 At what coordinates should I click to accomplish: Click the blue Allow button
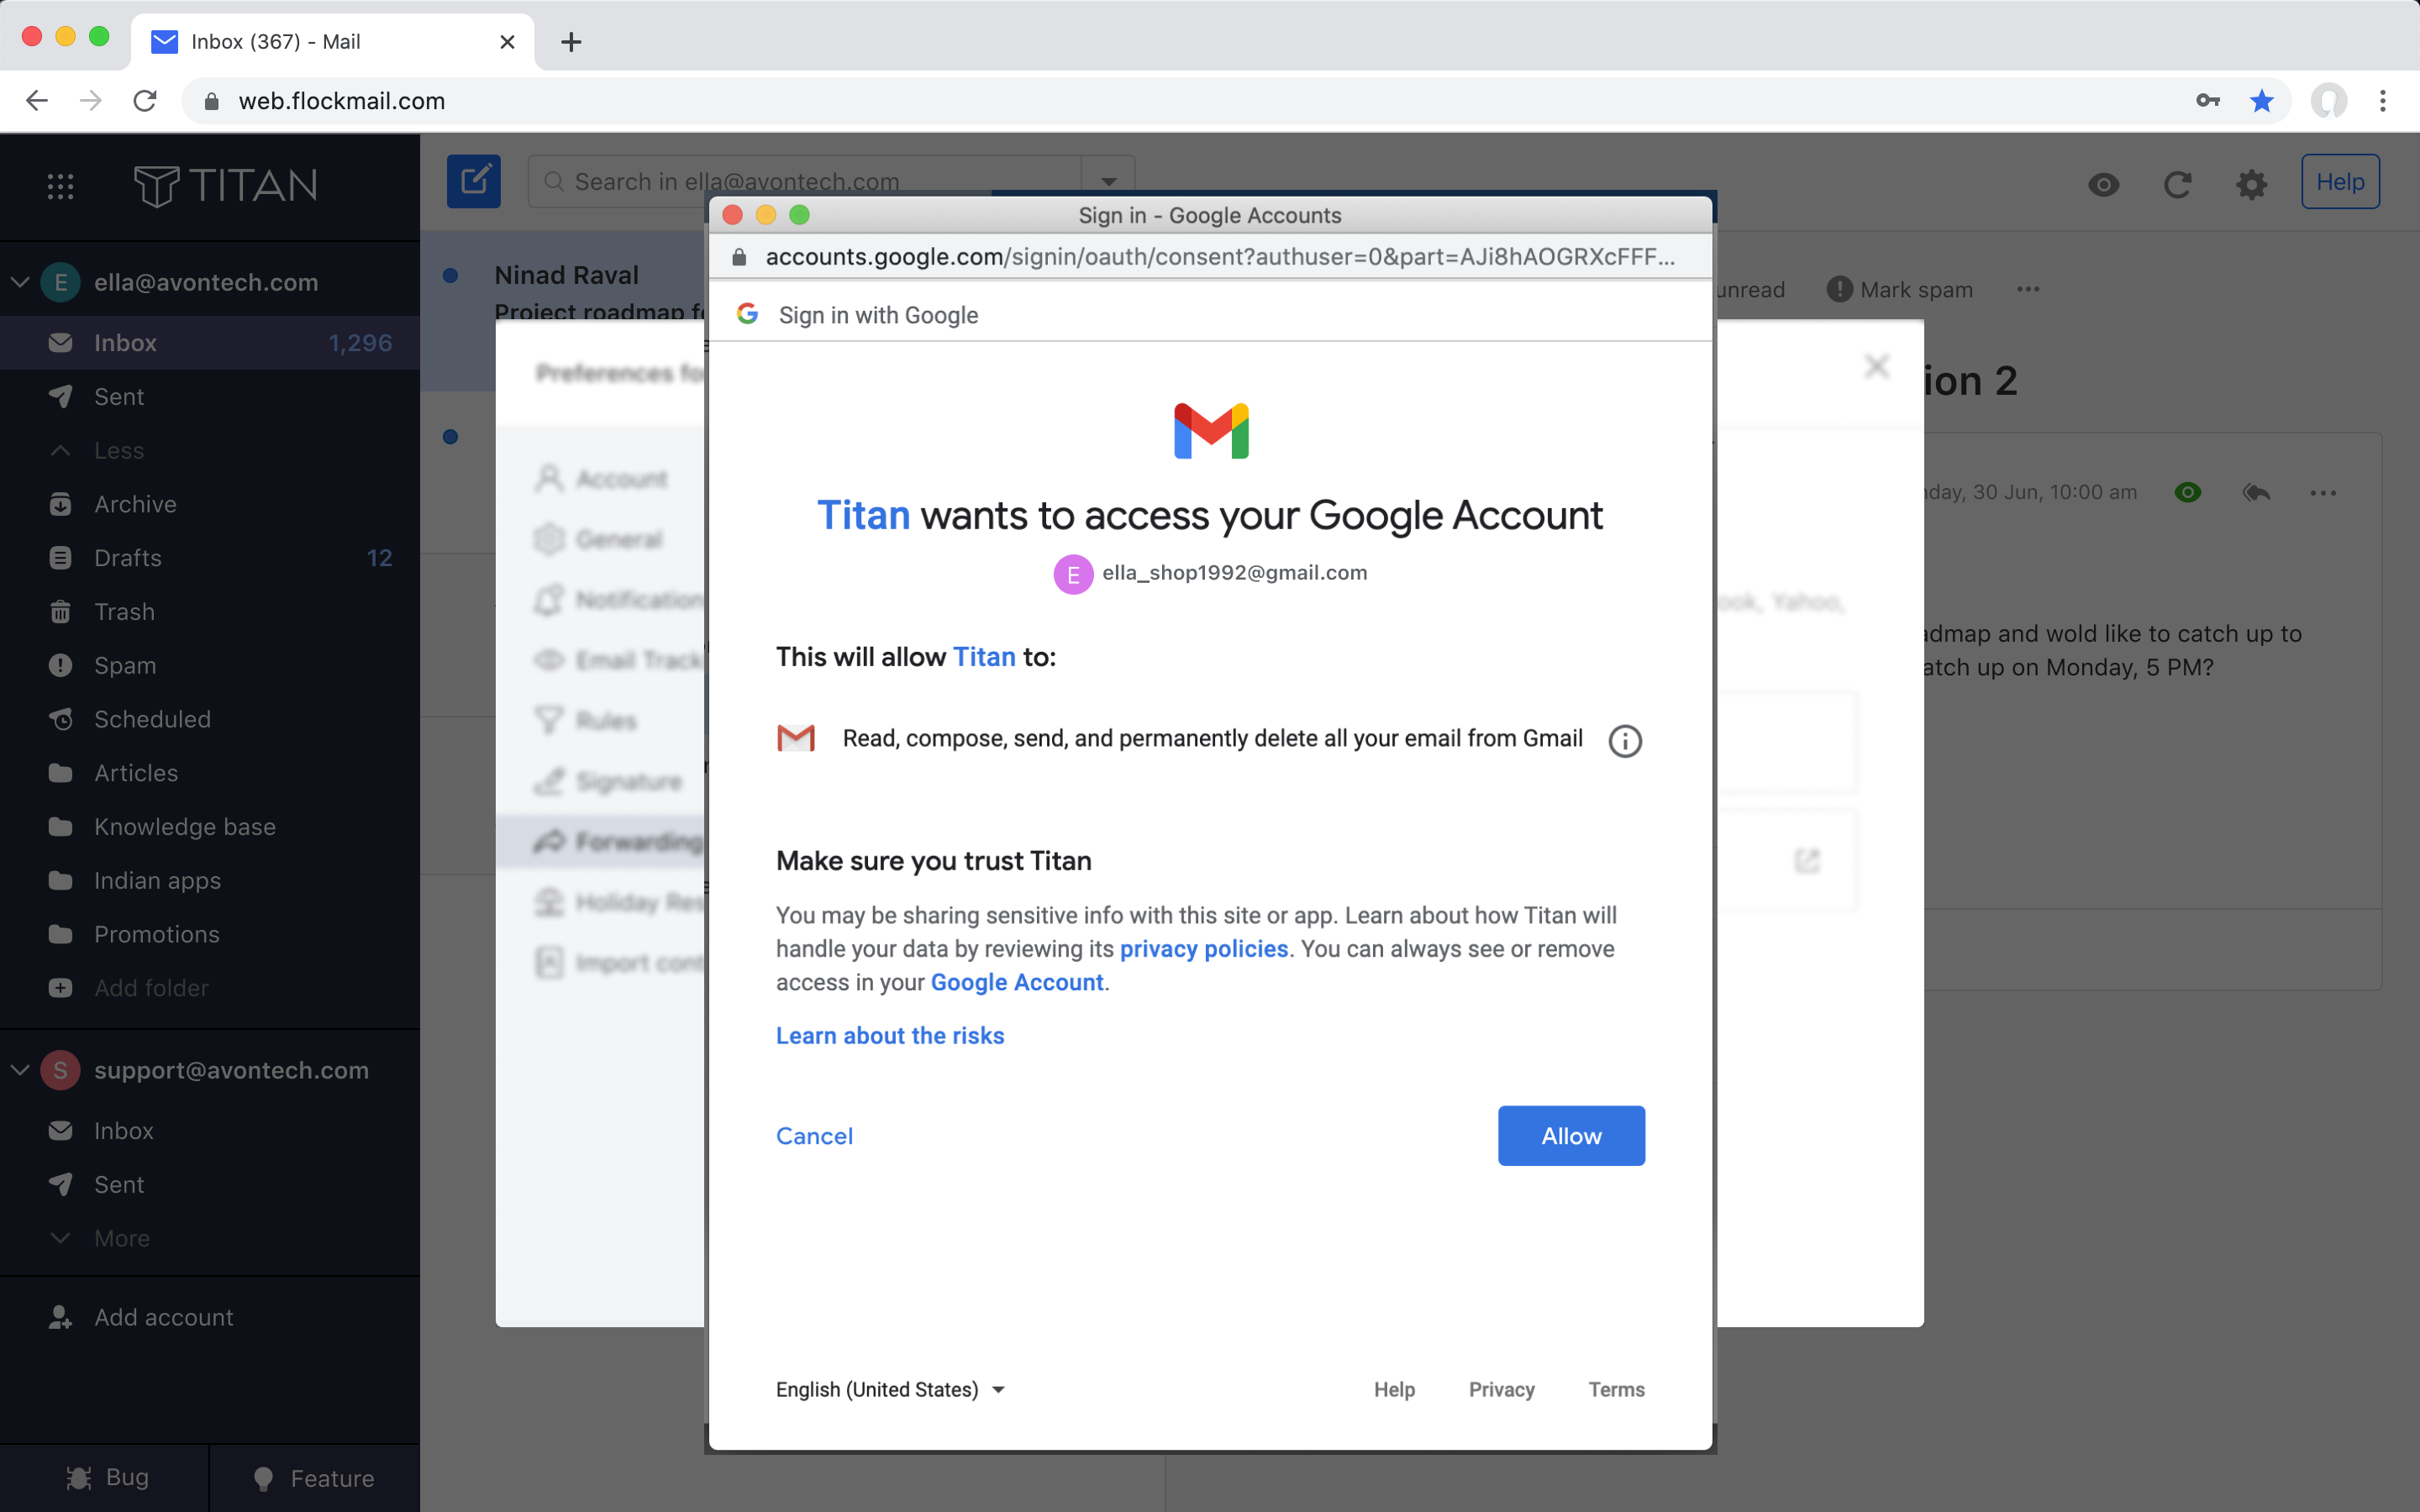pyautogui.click(x=1571, y=1135)
